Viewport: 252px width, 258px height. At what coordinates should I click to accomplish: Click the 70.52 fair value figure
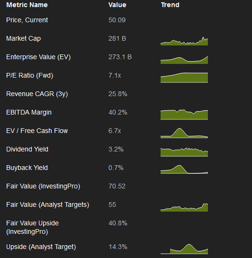117,186
